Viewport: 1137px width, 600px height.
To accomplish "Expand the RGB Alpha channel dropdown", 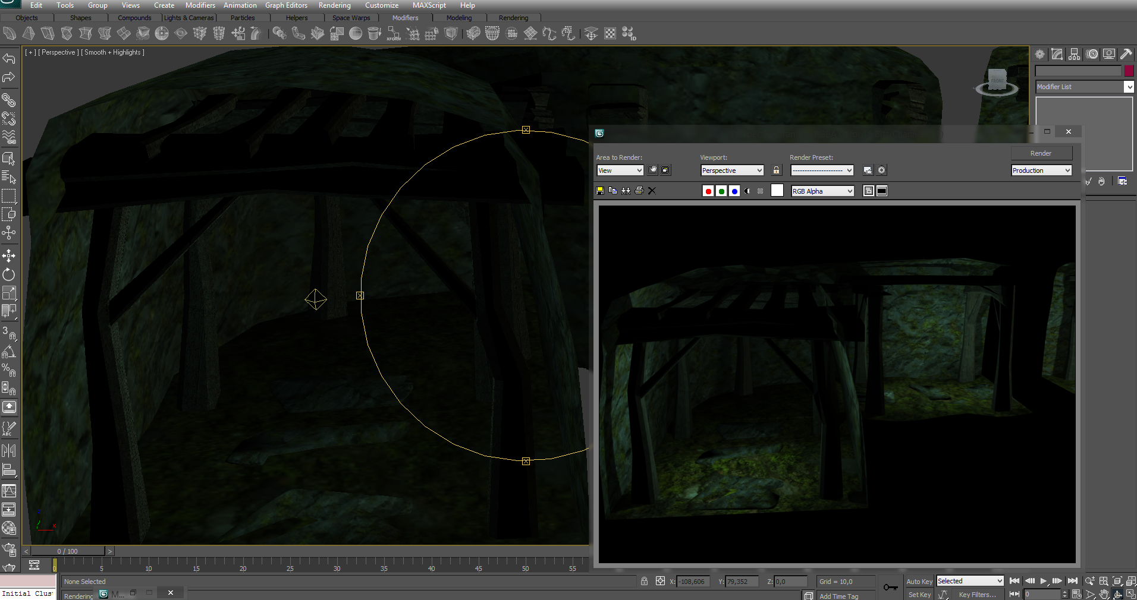I will tap(822, 191).
